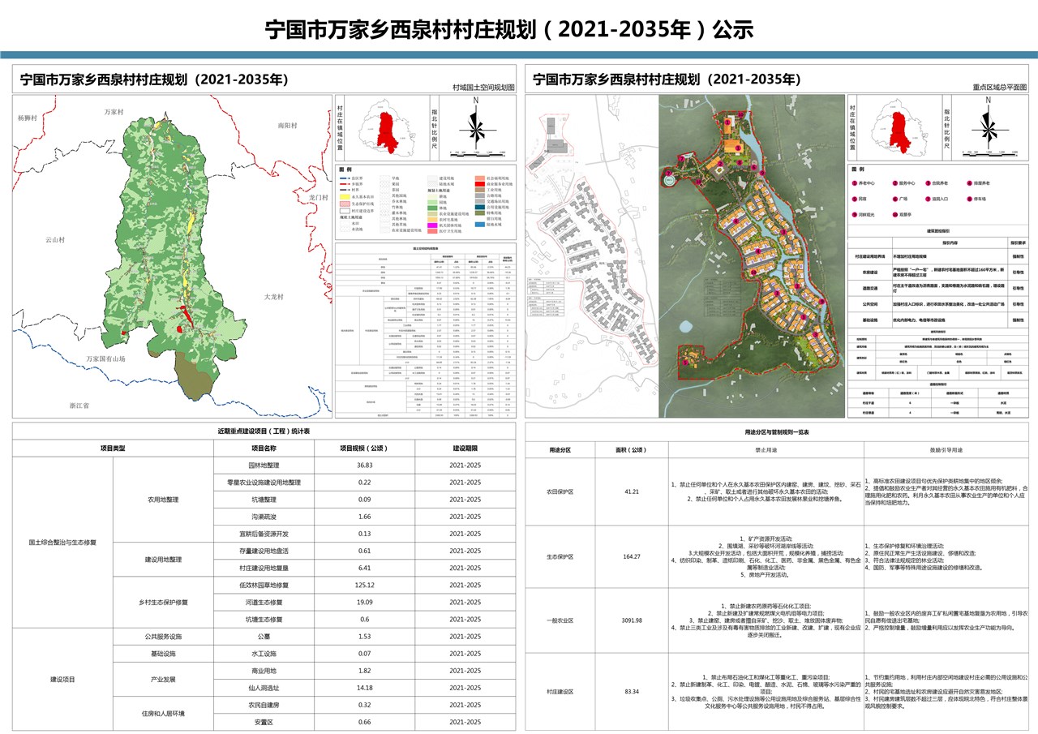Pick the magenta 机关团体用地 legend swatch
Viewport: 1038px width, 734px height.
(x=432, y=225)
